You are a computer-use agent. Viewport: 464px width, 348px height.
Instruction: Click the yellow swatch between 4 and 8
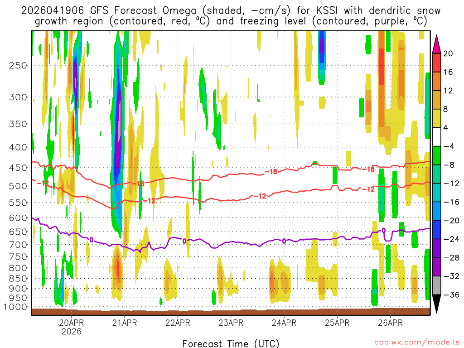coord(436,118)
